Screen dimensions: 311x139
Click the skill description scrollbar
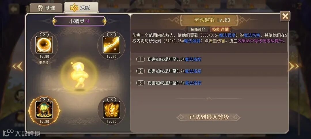288,43
